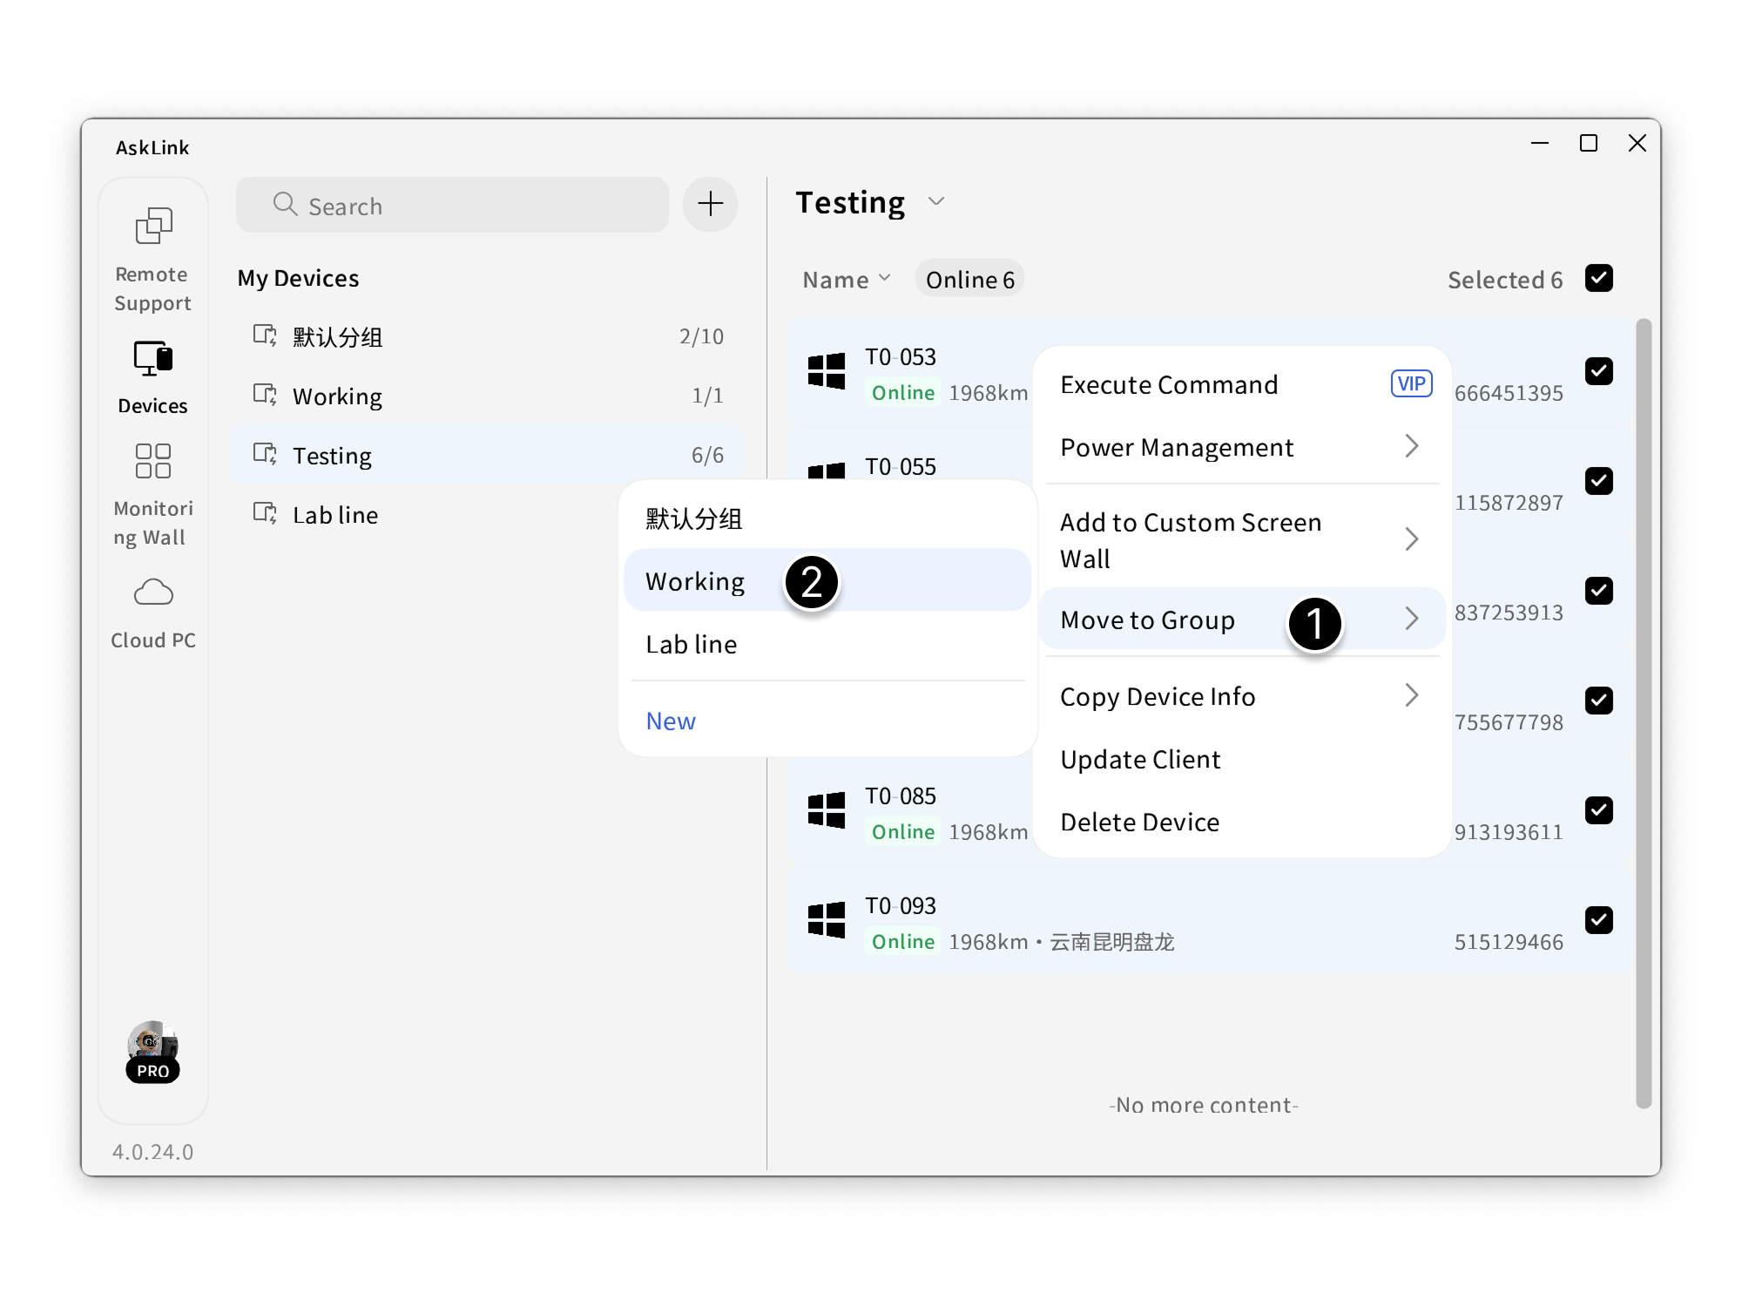Click the plus add device button

[x=710, y=204]
